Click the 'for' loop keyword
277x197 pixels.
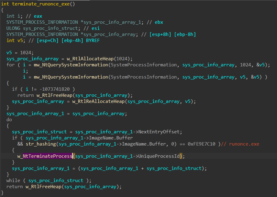(11, 65)
